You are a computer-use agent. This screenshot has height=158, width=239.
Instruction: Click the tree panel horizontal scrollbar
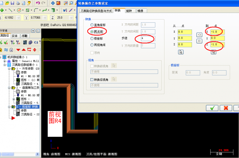tap(20, 154)
